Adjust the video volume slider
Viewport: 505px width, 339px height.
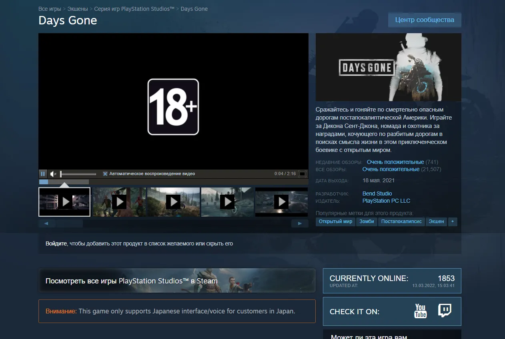(x=78, y=174)
